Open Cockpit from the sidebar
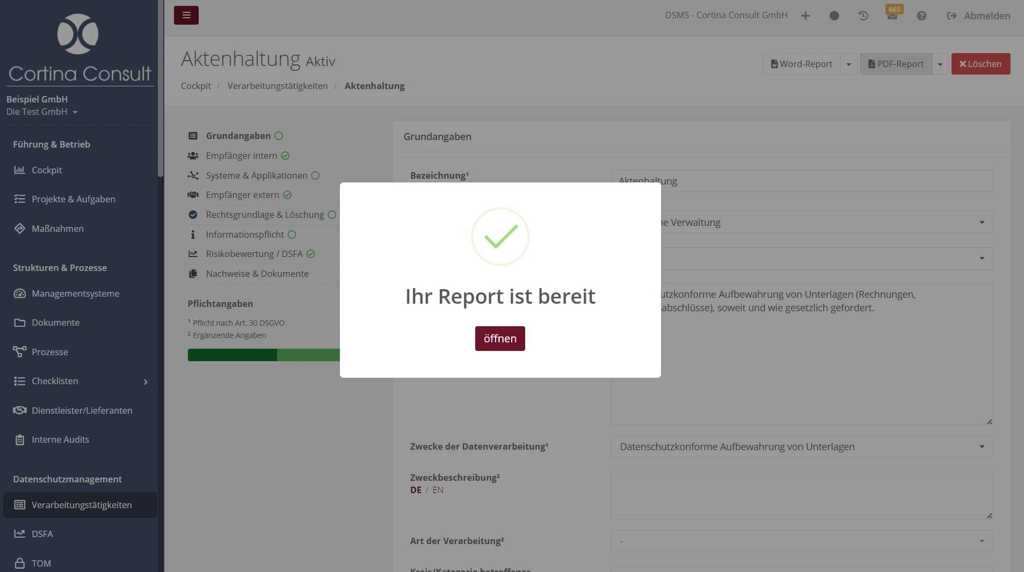This screenshot has height=572, width=1024. [47, 170]
